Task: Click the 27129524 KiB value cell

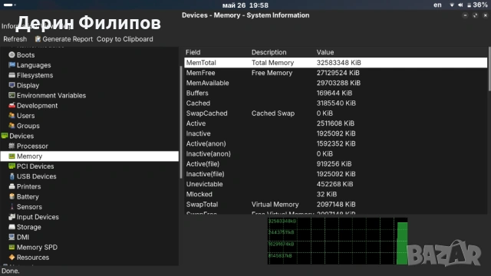Action: click(x=338, y=73)
